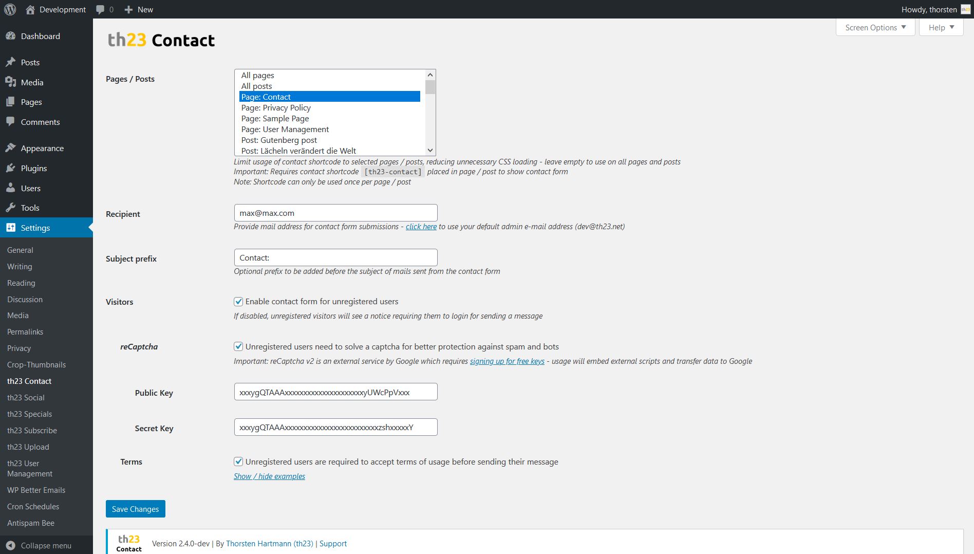
Task: Select Page: Privacy Policy option
Action: [330, 107]
